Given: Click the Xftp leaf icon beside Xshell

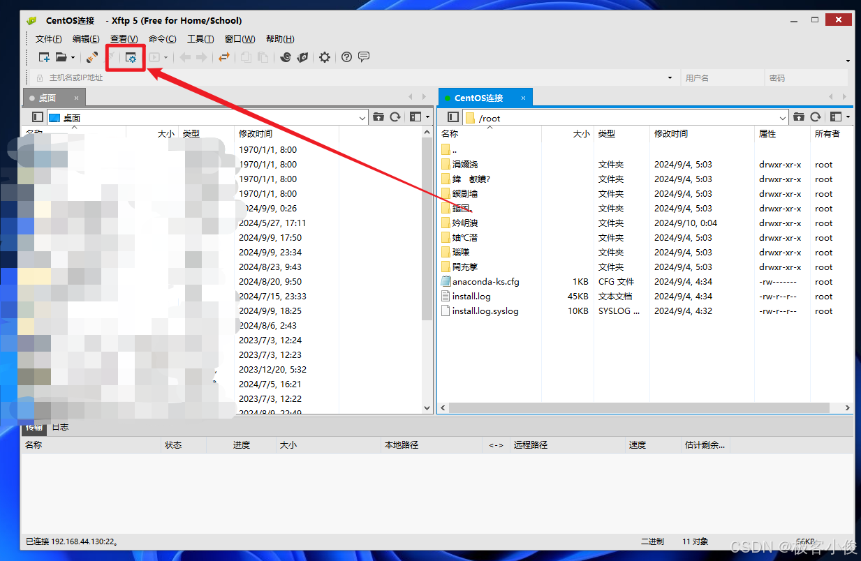Looking at the screenshot, I should tap(302, 57).
